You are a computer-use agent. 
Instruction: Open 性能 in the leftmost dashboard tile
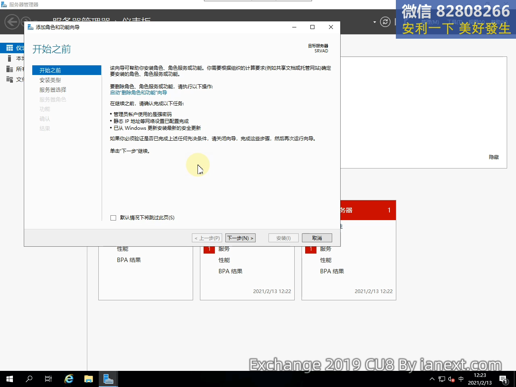pos(123,249)
